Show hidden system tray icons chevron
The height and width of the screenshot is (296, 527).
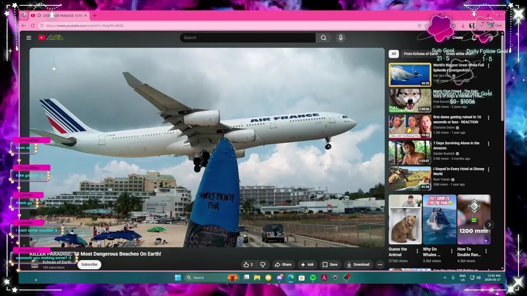click(445, 277)
